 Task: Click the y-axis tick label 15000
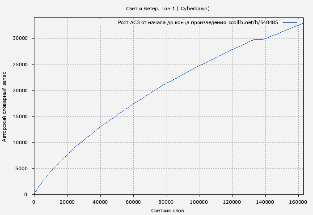pos(20,117)
